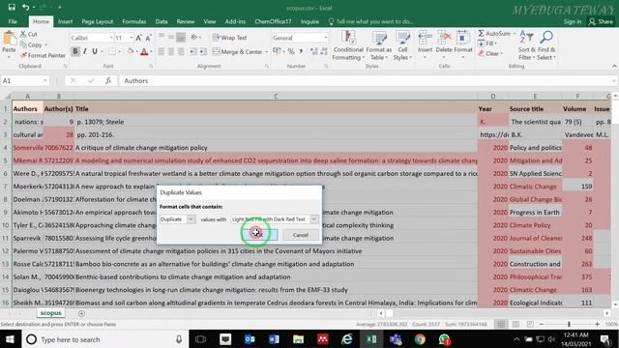
Task: Click Merge & Center
Action: click(x=238, y=51)
